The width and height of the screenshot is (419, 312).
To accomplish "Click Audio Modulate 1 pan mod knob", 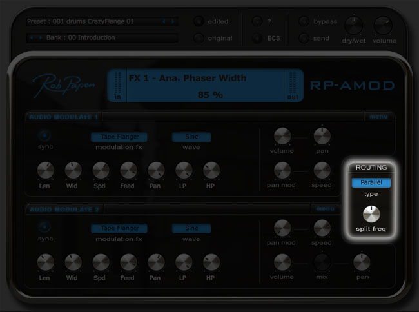I will pos(282,170).
